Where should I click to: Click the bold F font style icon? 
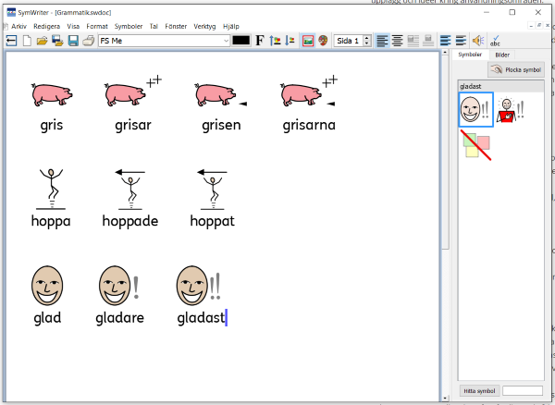tap(261, 41)
